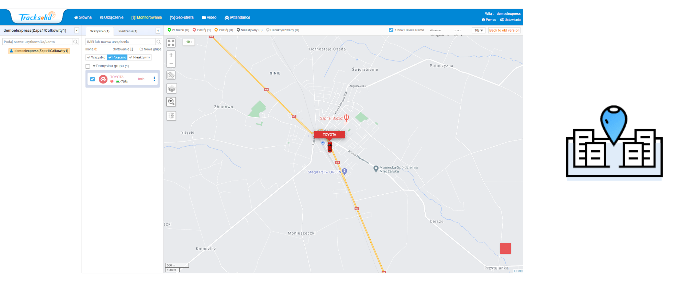Screen dimensions: 697x284
Task: Check the Domyslna grupa checkbox
Action: click(87, 66)
